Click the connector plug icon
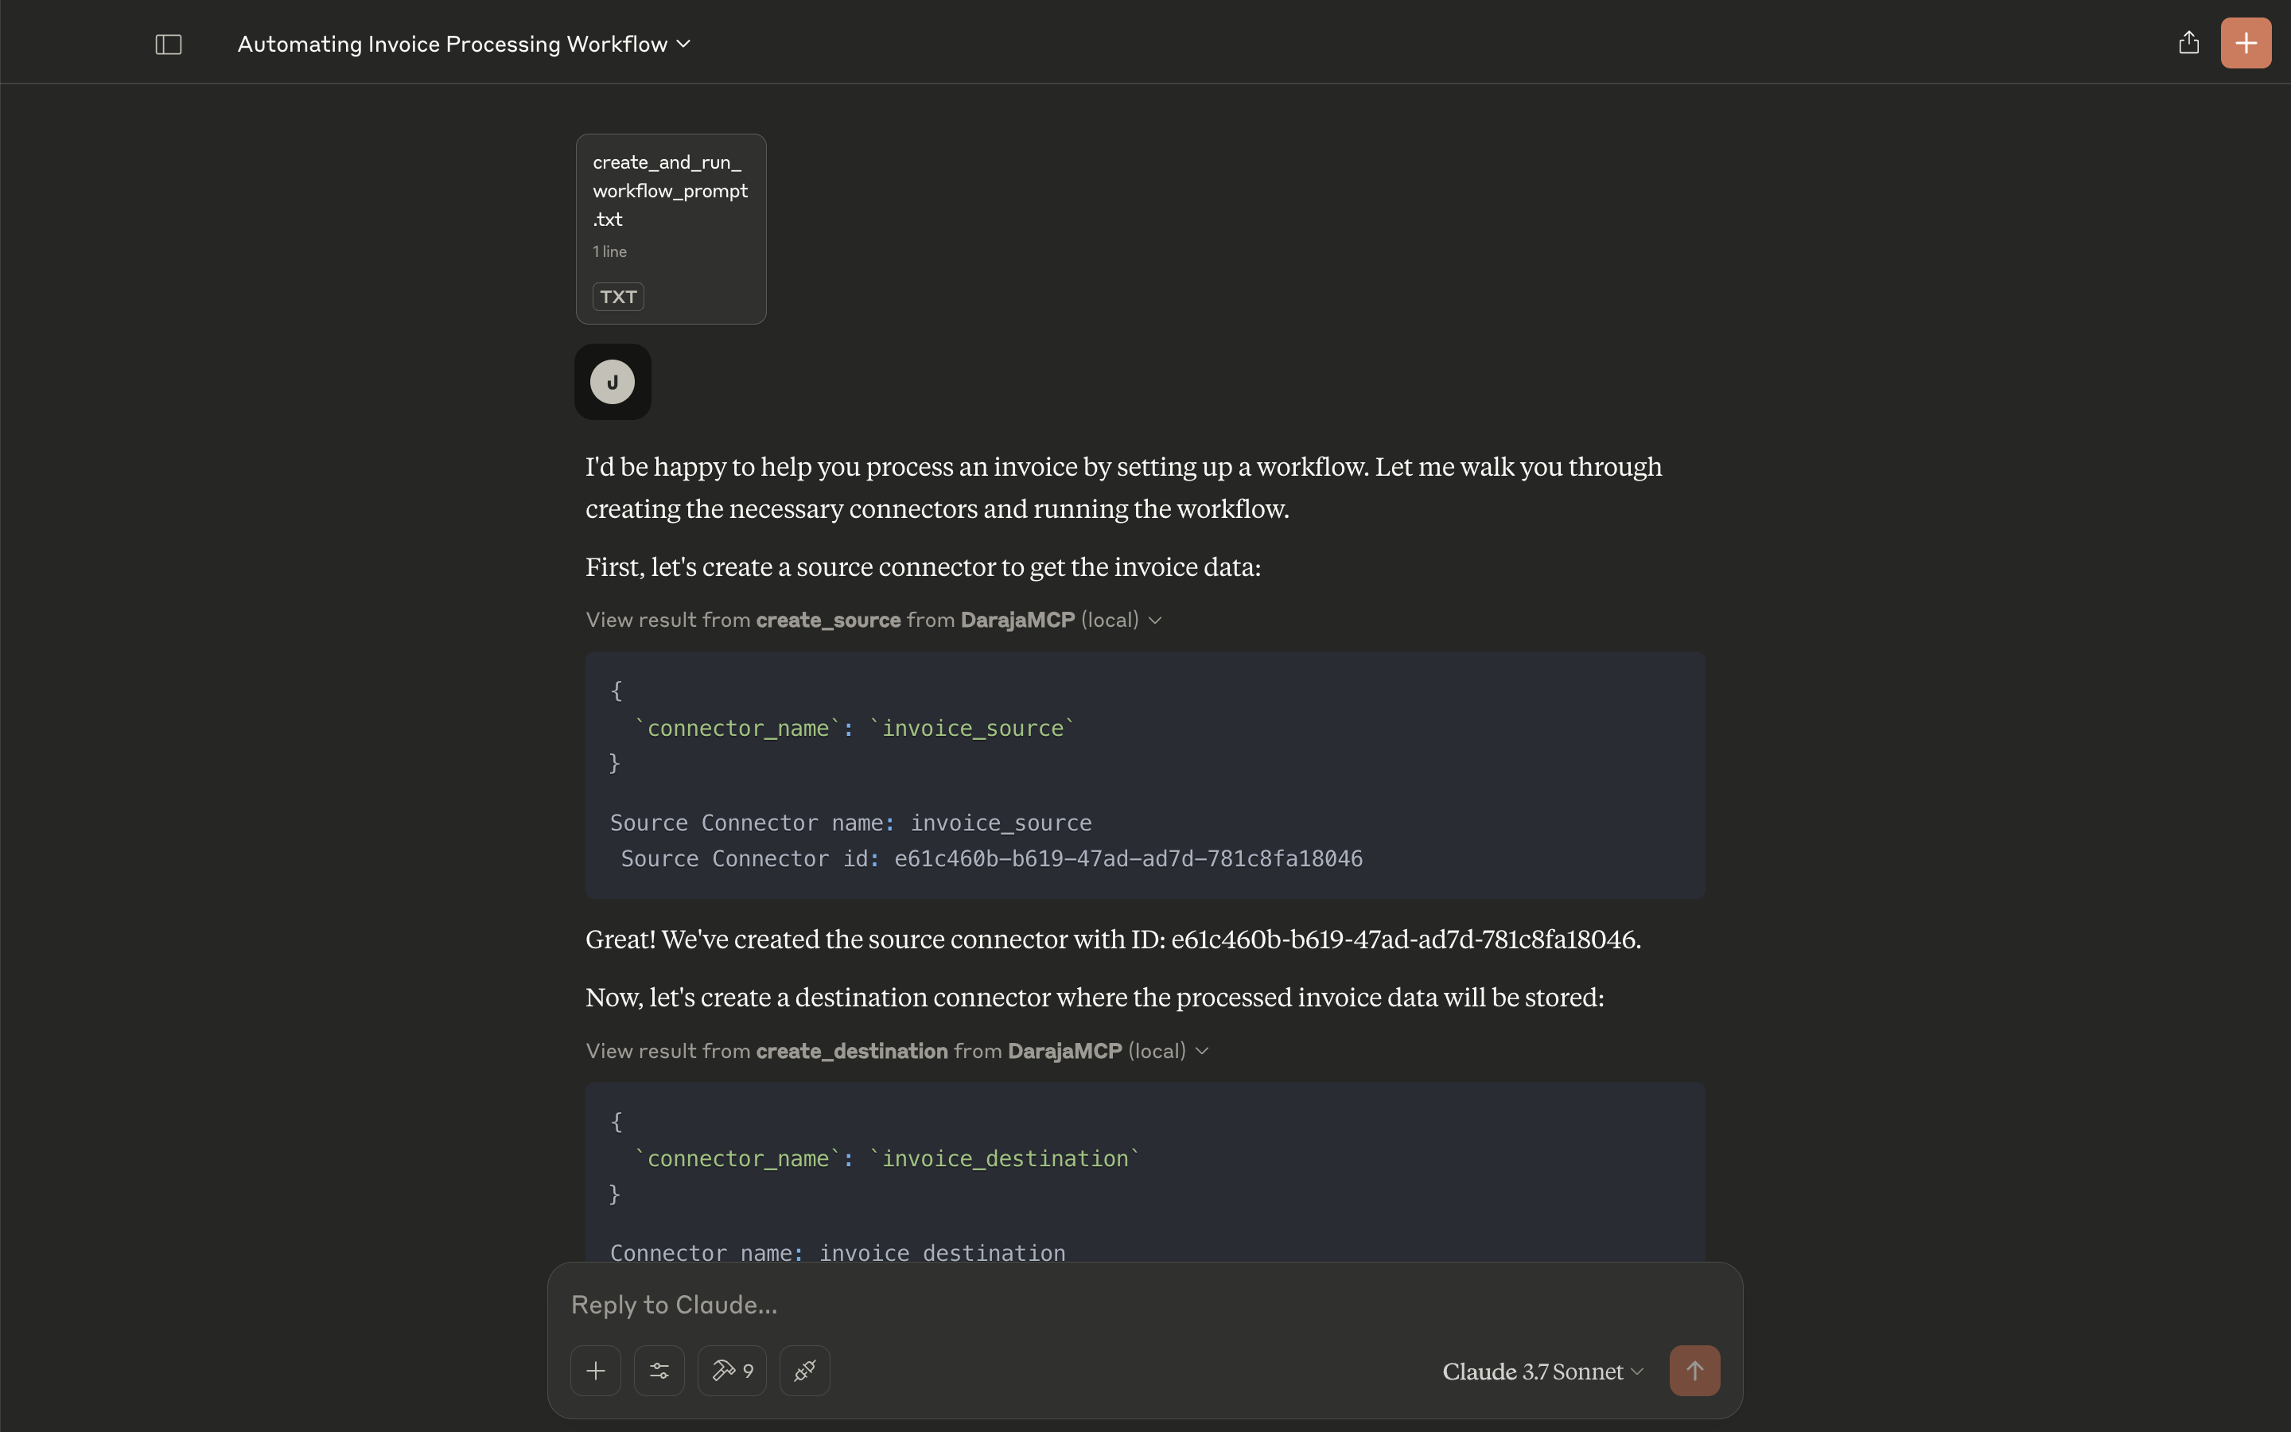This screenshot has height=1432, width=2291. [805, 1371]
